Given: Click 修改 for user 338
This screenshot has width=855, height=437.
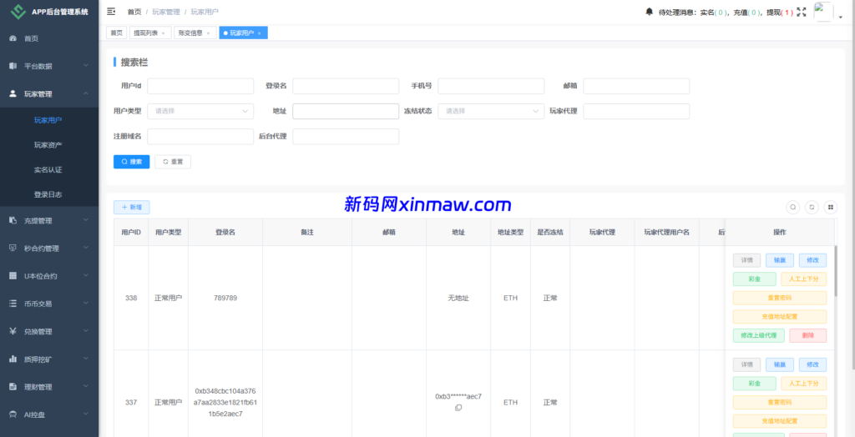Looking at the screenshot, I should [x=812, y=260].
